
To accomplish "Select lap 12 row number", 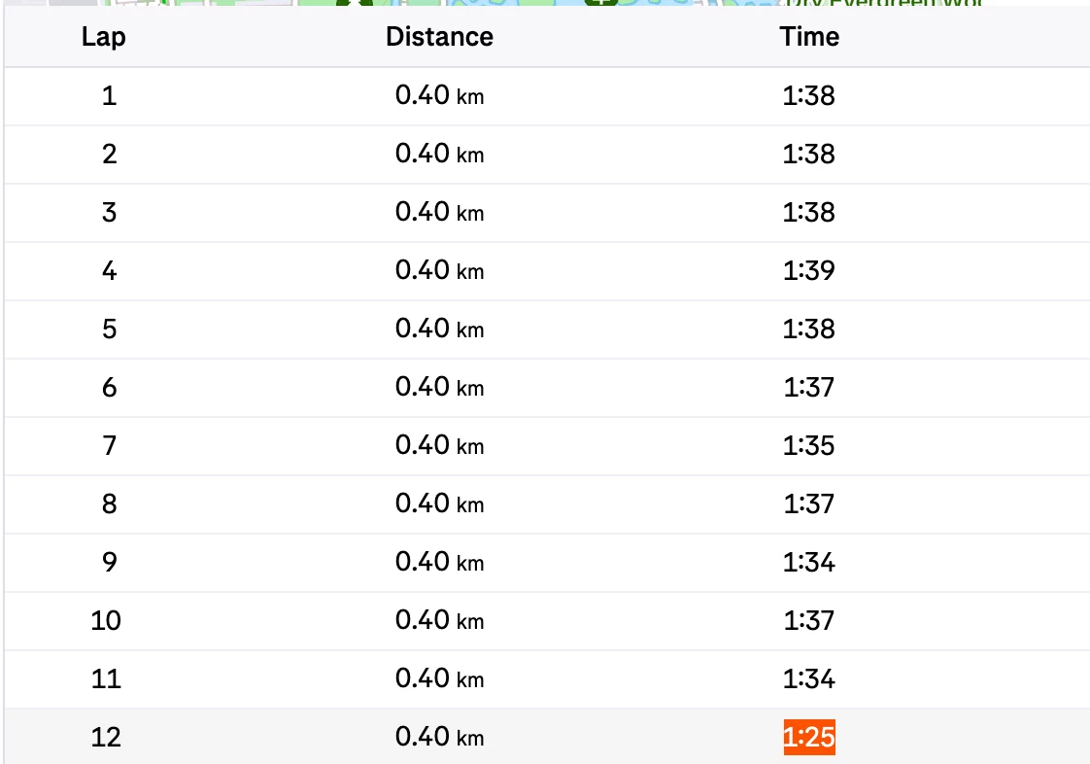I will [x=106, y=738].
